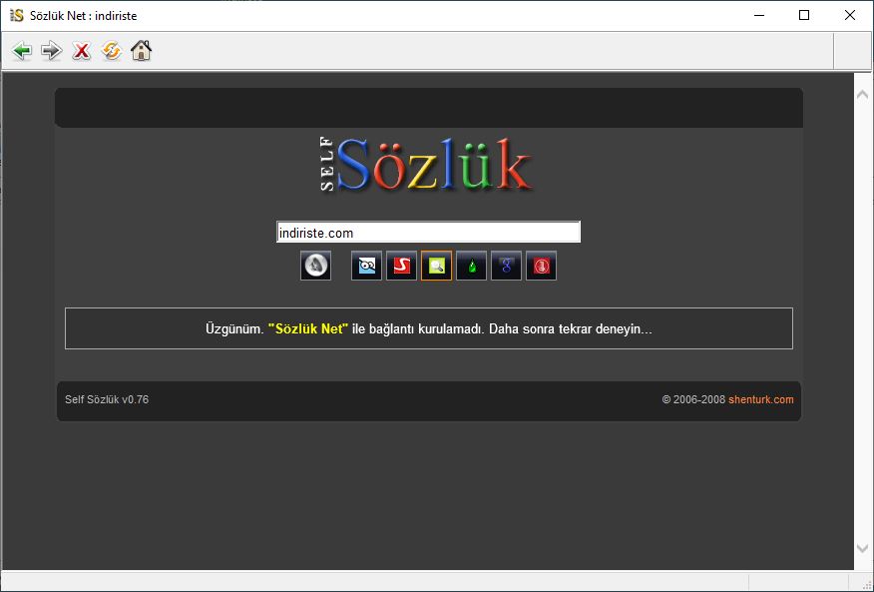Stop loading with the red X
Screen dimensions: 874x592
click(x=82, y=51)
